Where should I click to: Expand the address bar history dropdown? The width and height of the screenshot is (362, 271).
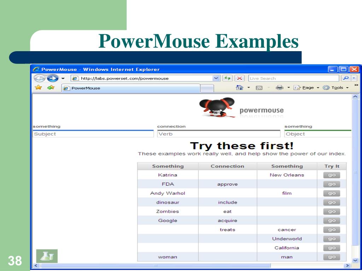216,78
